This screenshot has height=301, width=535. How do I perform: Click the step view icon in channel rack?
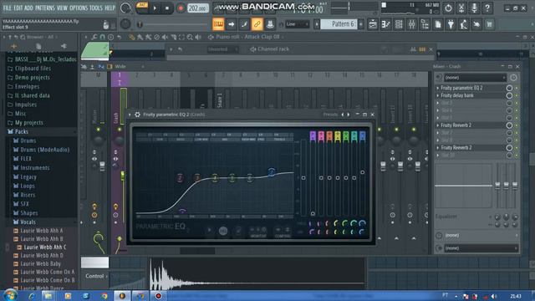click(x=422, y=49)
